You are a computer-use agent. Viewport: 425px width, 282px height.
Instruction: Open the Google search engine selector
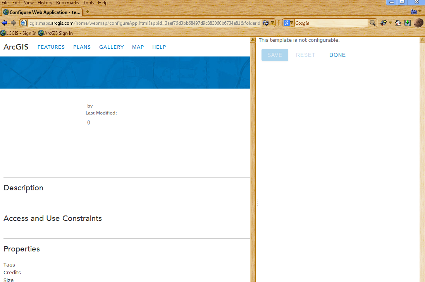pyautogui.click(x=288, y=23)
